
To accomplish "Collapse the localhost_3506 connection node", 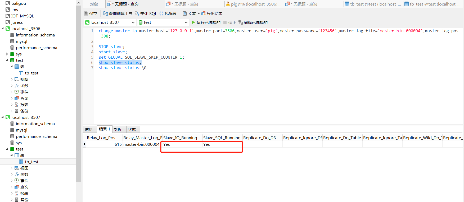I will tap(3, 29).
